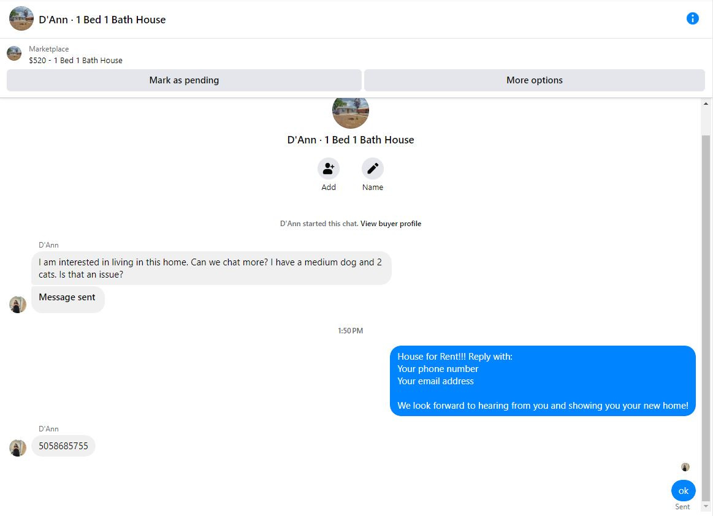
Task: Click the house avatar in the header
Action: coord(21,18)
